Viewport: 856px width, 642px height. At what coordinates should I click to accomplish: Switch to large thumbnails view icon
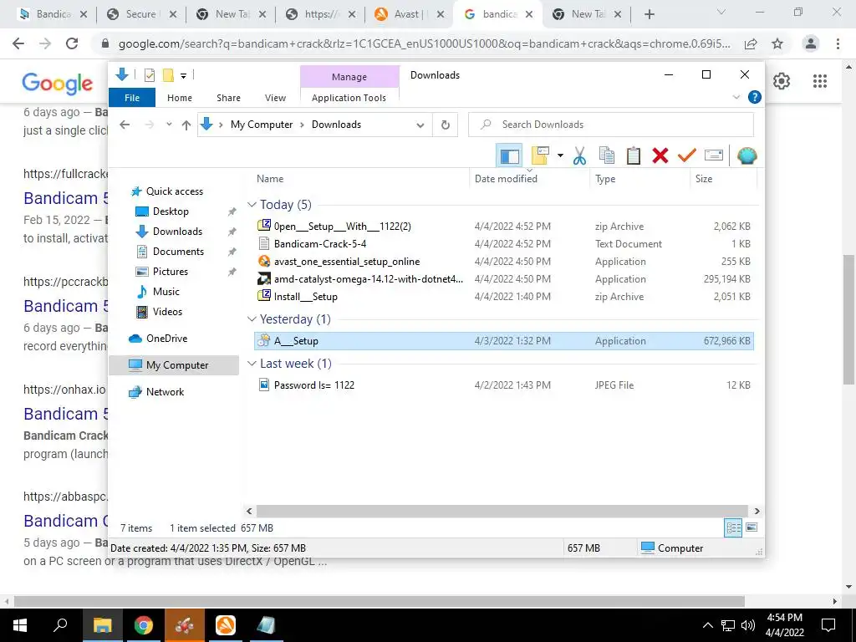(x=752, y=527)
